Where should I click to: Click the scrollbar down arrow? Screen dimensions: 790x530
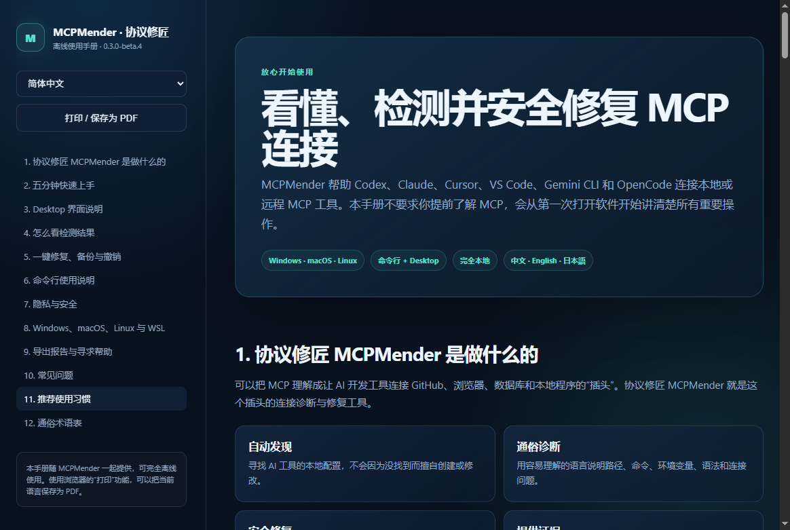(x=785, y=525)
